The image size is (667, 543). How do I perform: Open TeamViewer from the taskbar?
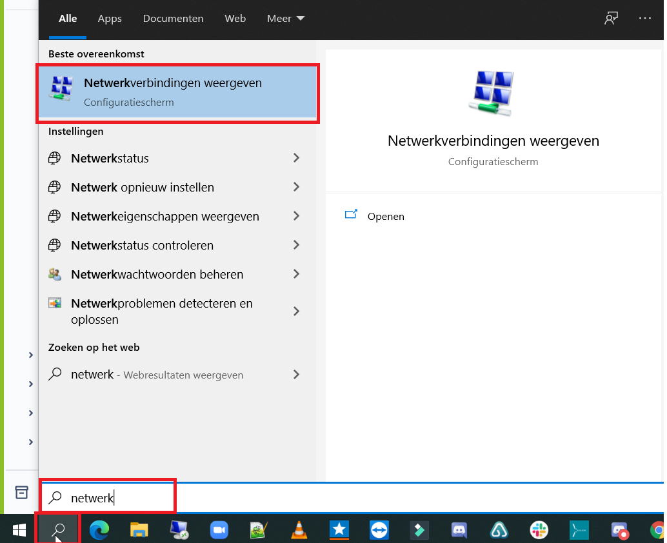[x=379, y=529]
